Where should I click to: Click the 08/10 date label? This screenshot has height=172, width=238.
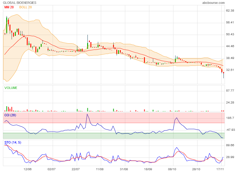172,169
